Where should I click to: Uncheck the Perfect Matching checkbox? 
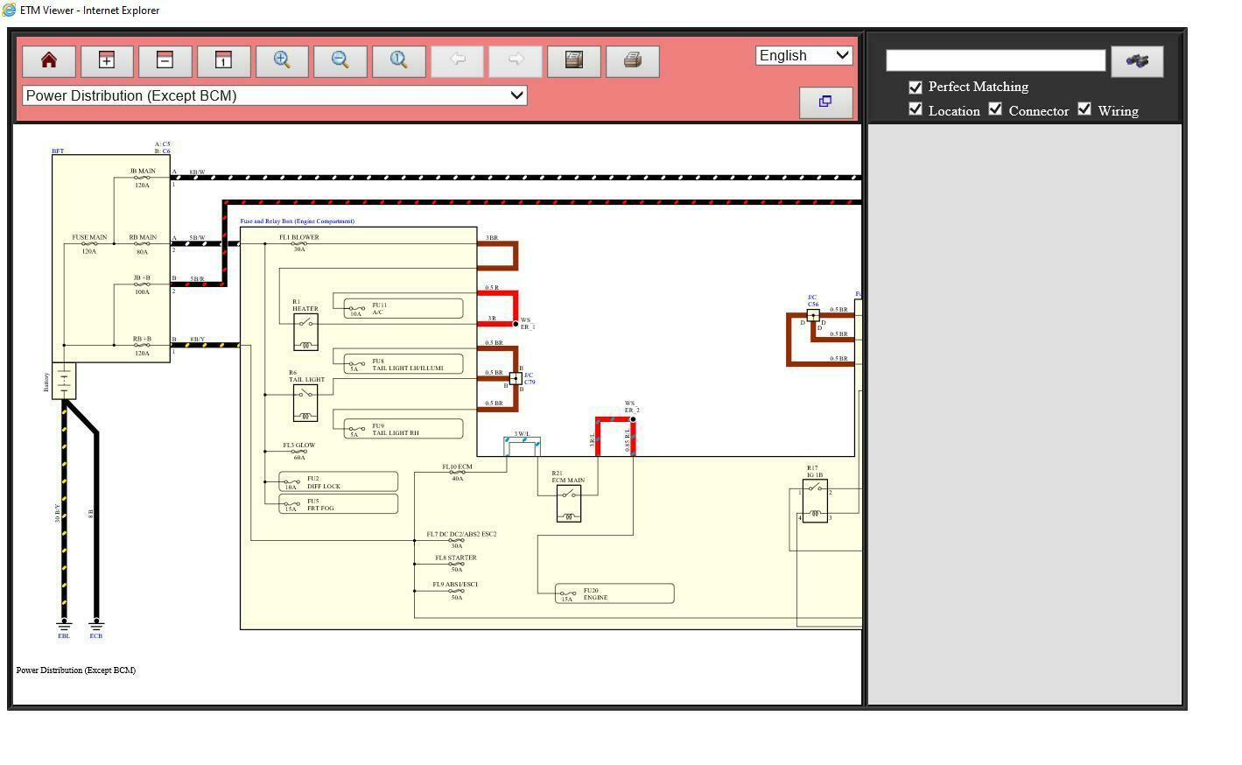coord(916,87)
